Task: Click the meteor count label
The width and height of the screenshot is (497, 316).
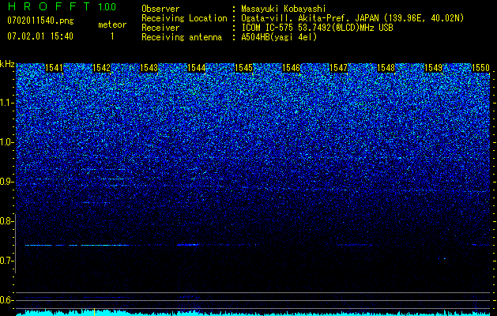Action: coord(112,24)
